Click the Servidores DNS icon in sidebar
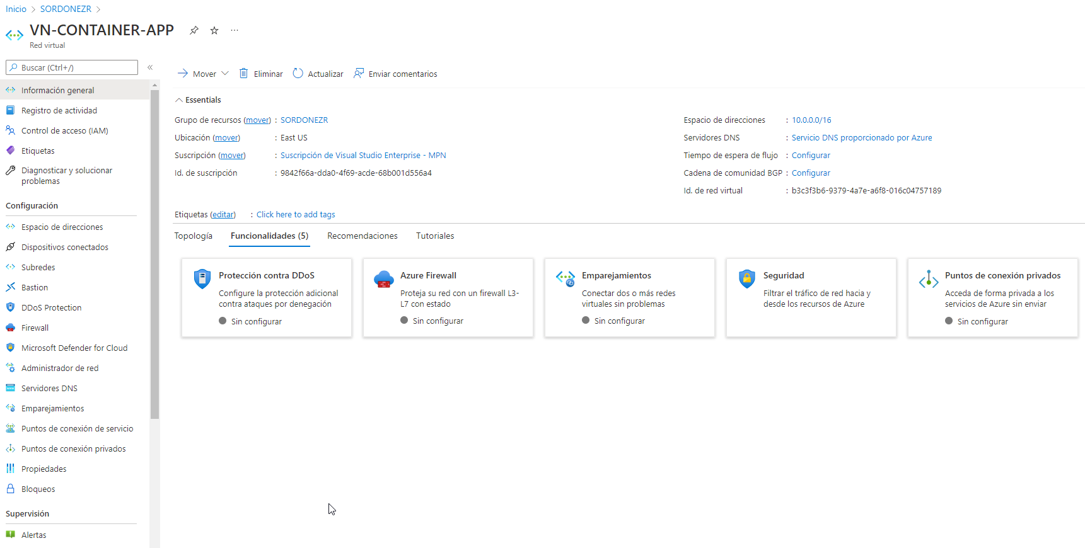 click(10, 388)
